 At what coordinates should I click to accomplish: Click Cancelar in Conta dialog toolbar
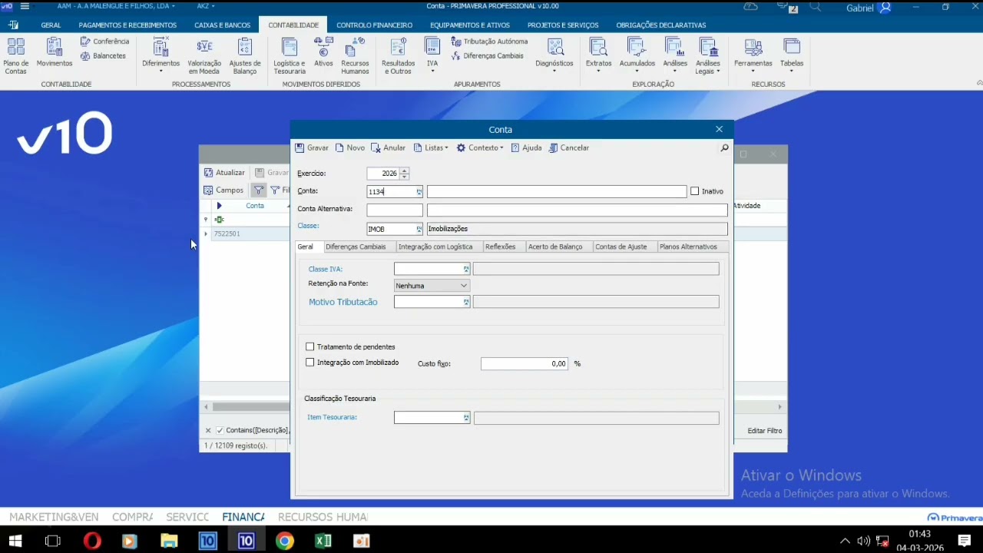click(569, 148)
